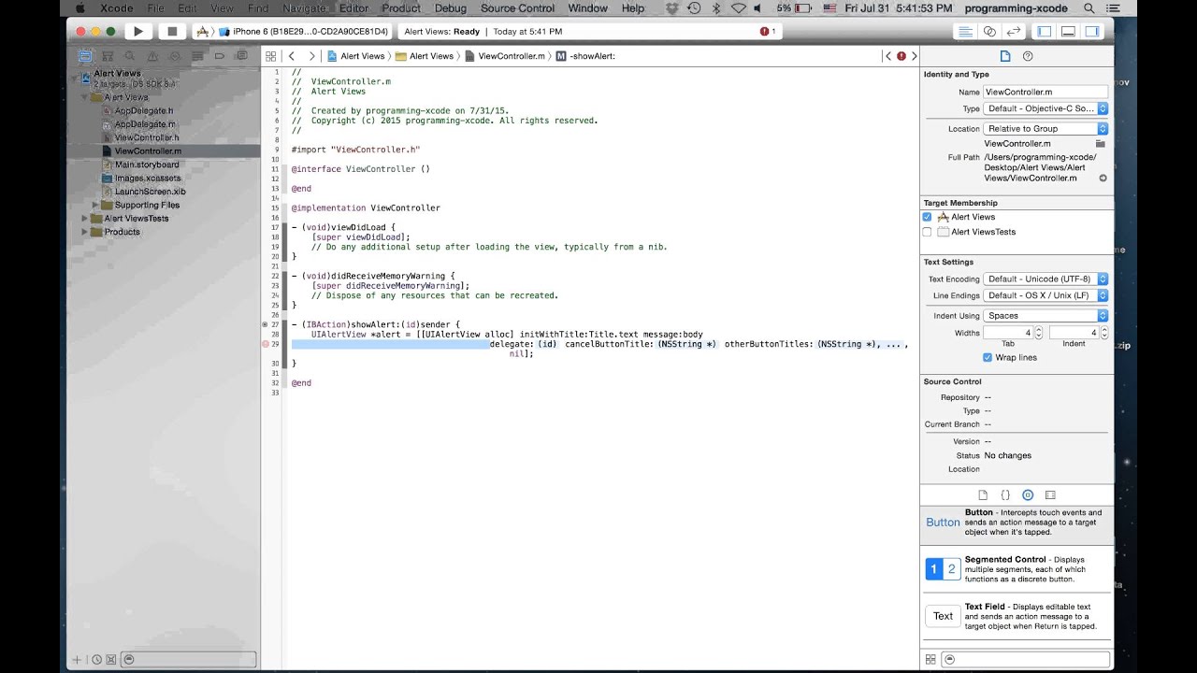This screenshot has height=673, width=1197.
Task: Open the File inspector tab
Action: pos(1005,56)
